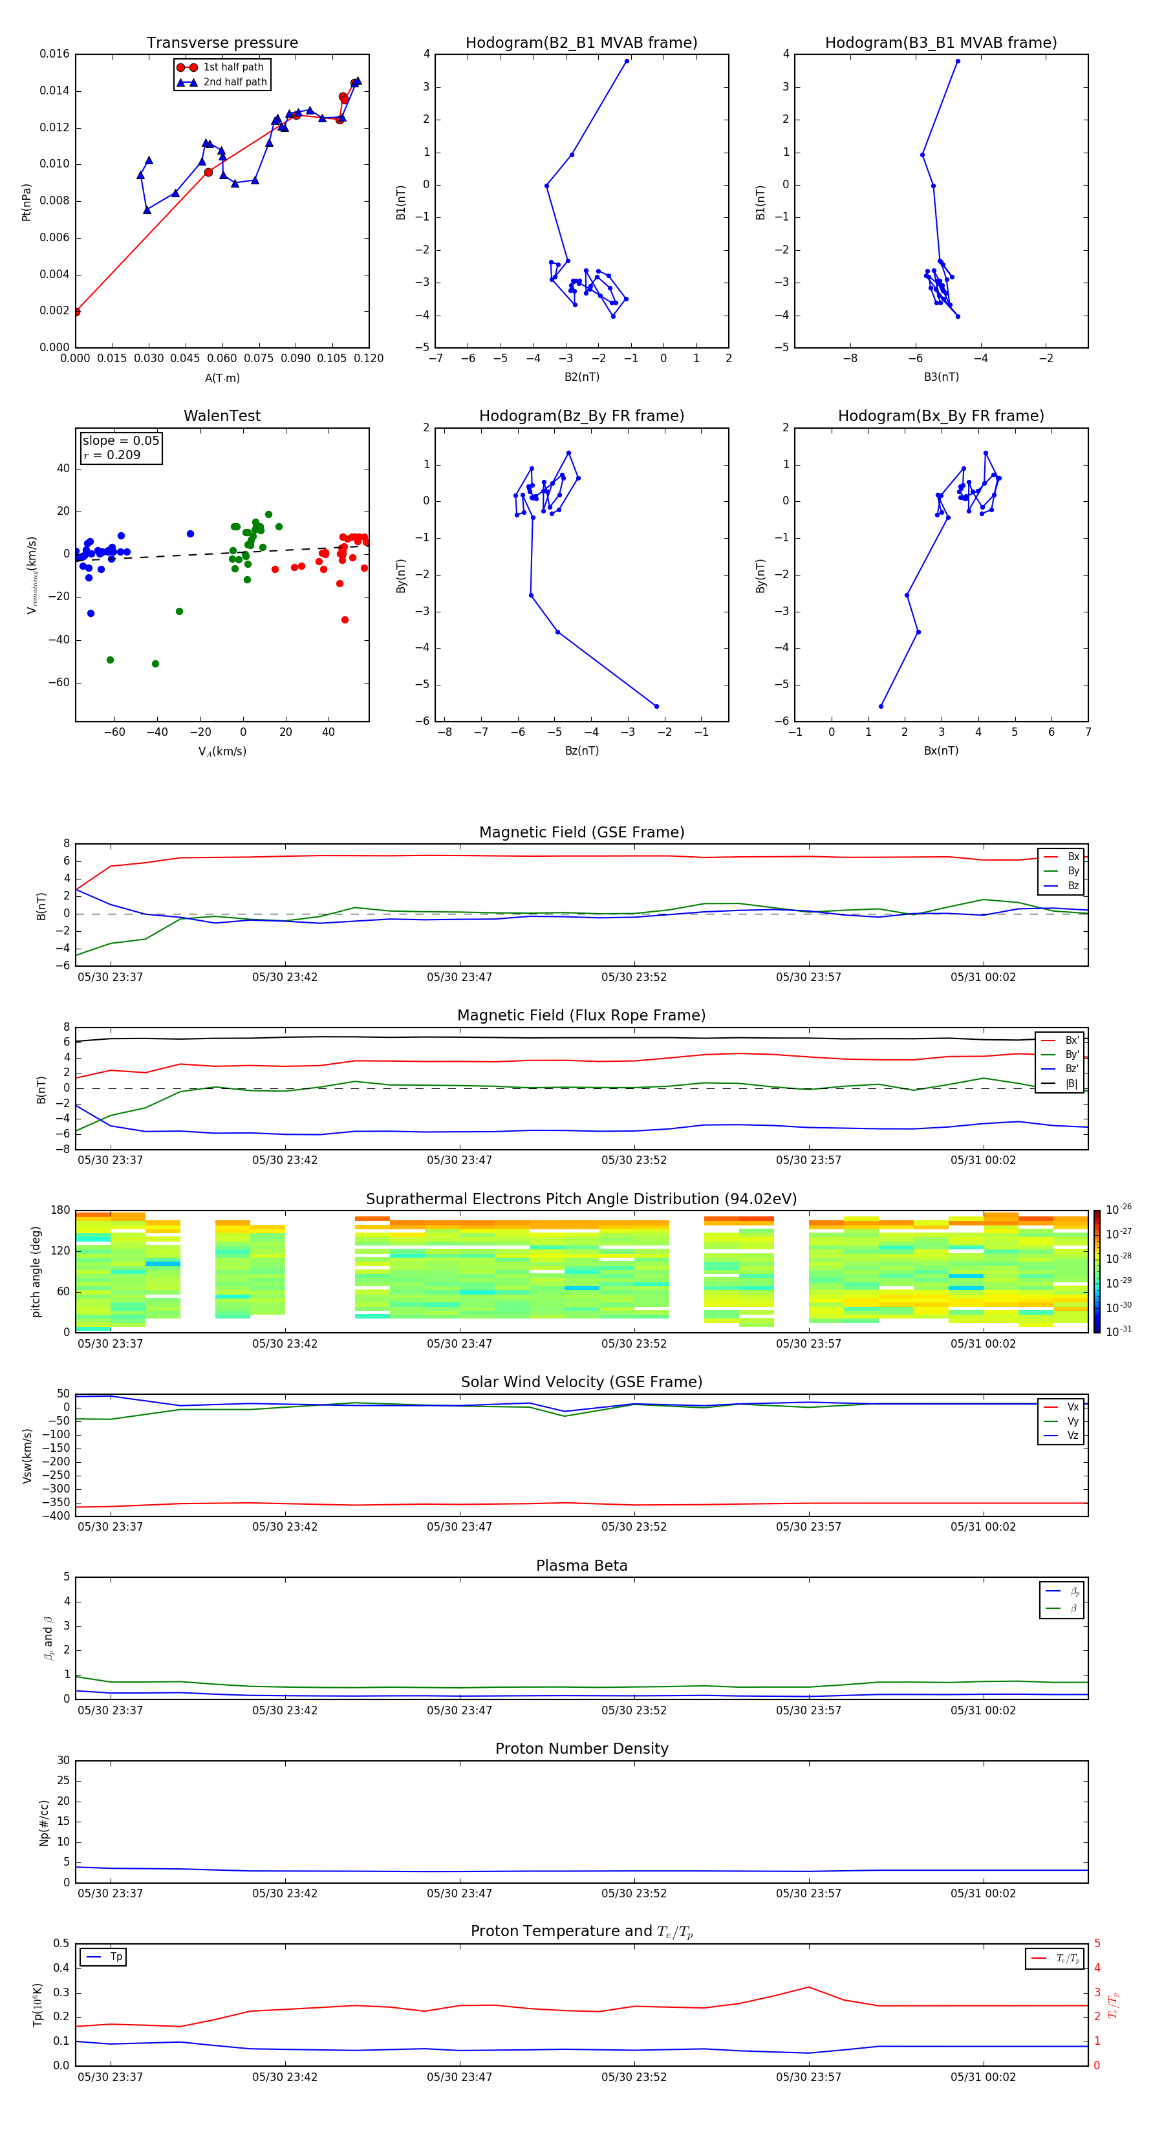The width and height of the screenshot is (1164, 2134).
Task: Click the βp legend entry in Plasma Beta panel
Action: pos(1062,1591)
